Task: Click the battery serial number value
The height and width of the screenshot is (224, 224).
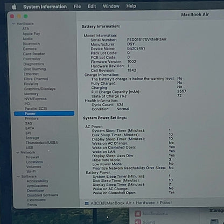Action: pos(147,39)
